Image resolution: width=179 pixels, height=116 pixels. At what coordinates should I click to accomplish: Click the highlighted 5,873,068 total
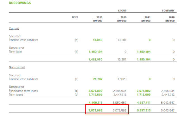click(x=95, y=110)
